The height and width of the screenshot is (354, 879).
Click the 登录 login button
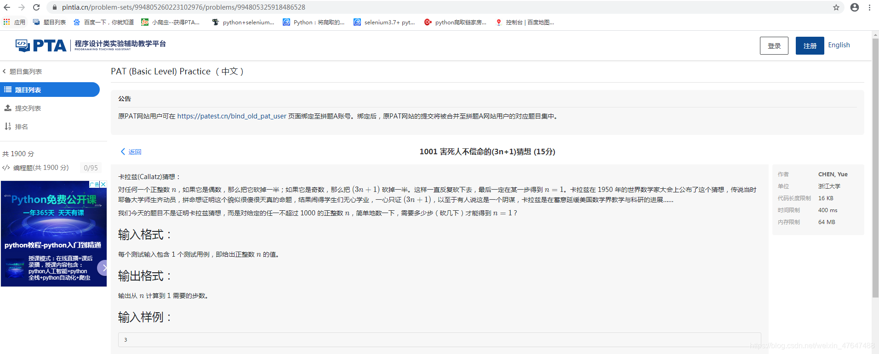point(774,45)
